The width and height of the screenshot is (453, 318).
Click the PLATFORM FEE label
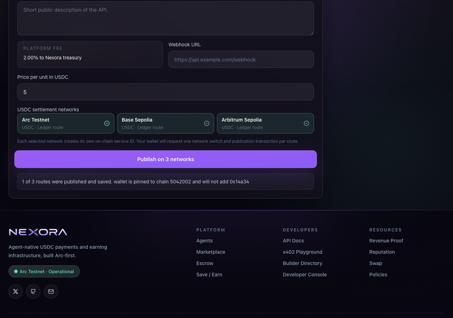point(43,48)
